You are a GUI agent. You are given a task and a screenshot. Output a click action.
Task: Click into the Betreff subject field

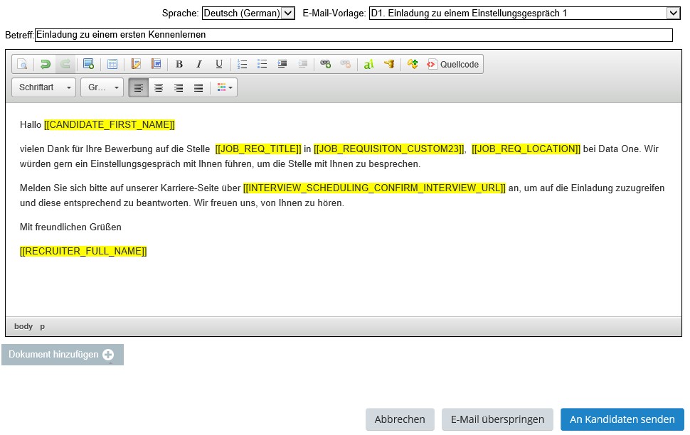(353, 35)
